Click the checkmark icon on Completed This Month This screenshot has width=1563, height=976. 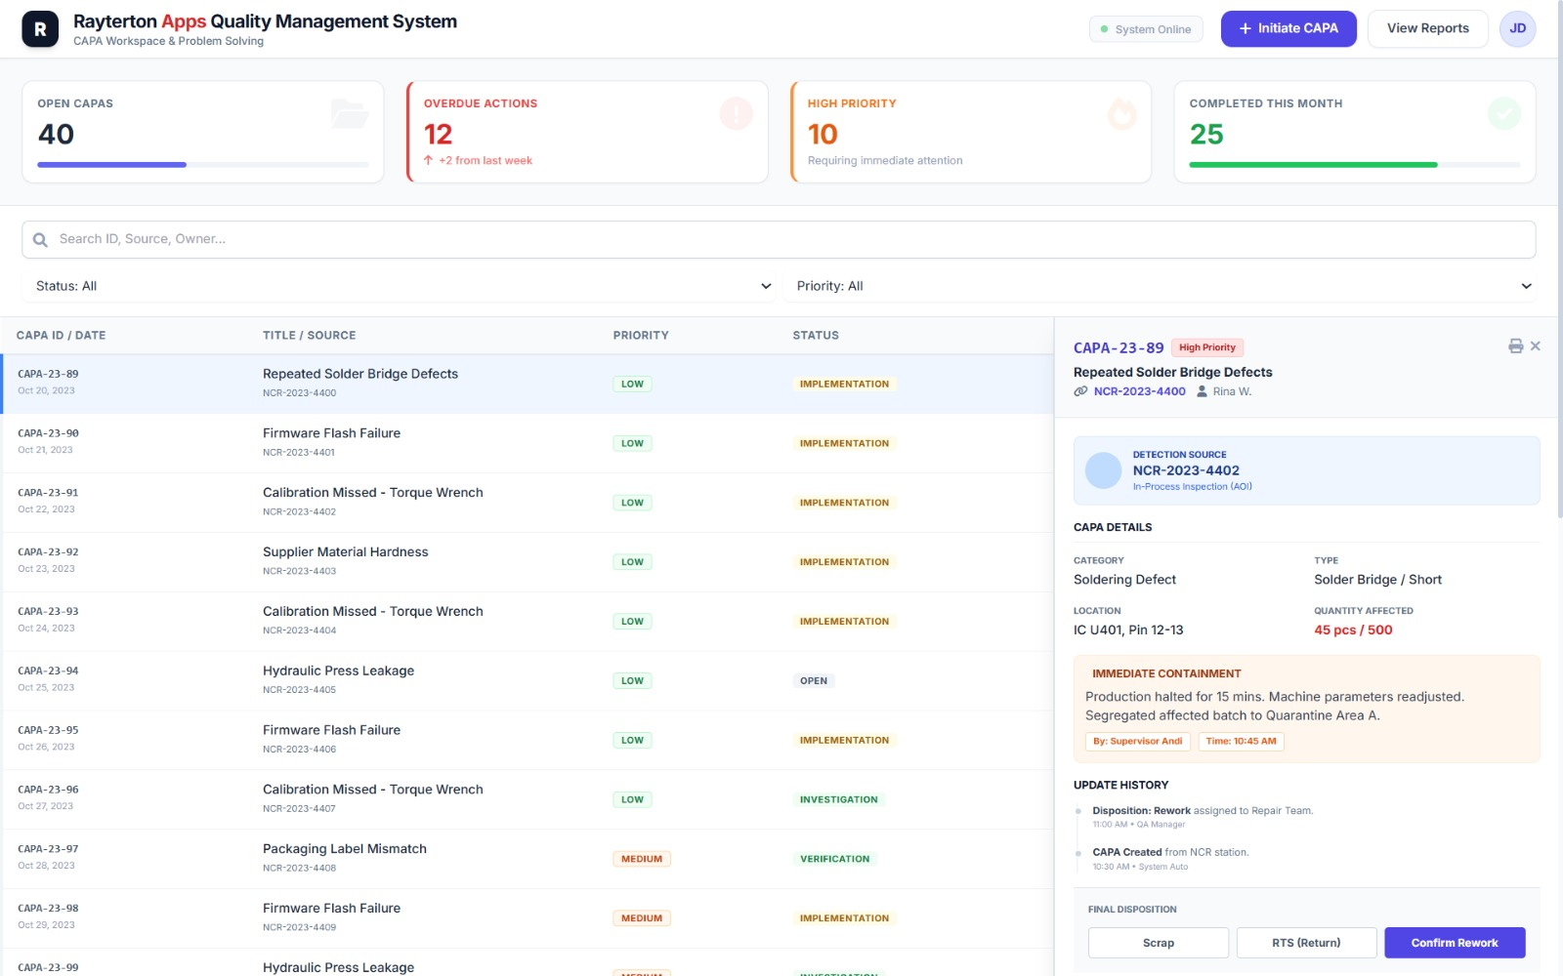click(x=1504, y=113)
